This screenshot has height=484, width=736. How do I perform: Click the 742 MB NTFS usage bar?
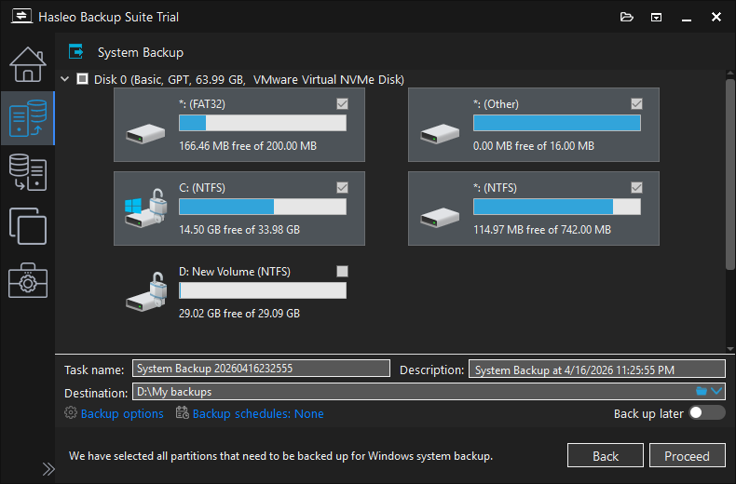(x=557, y=207)
